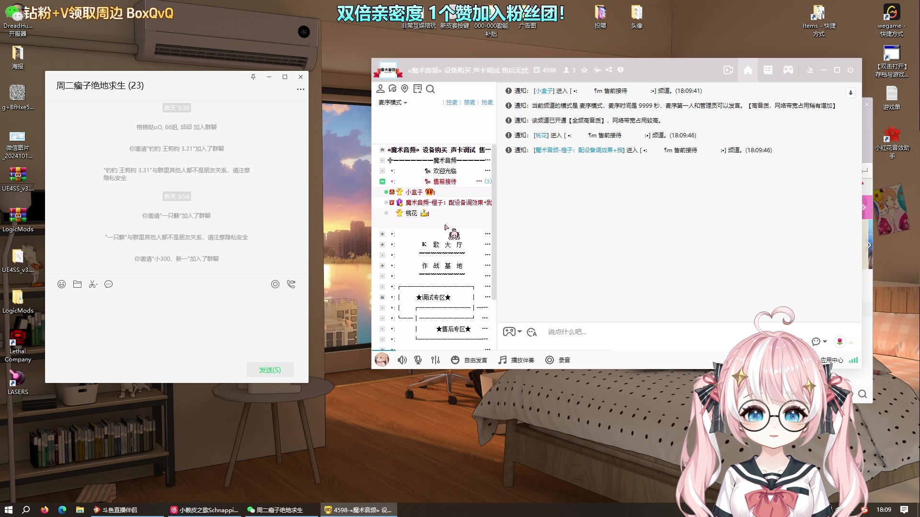Click 发送 button to send WeChat message
The image size is (920, 517).
[x=269, y=370]
